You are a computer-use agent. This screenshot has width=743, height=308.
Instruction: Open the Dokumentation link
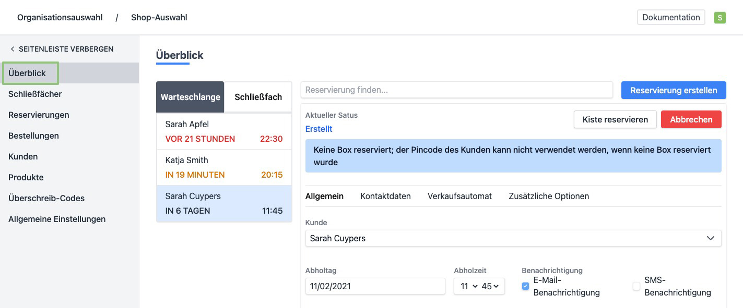(671, 17)
